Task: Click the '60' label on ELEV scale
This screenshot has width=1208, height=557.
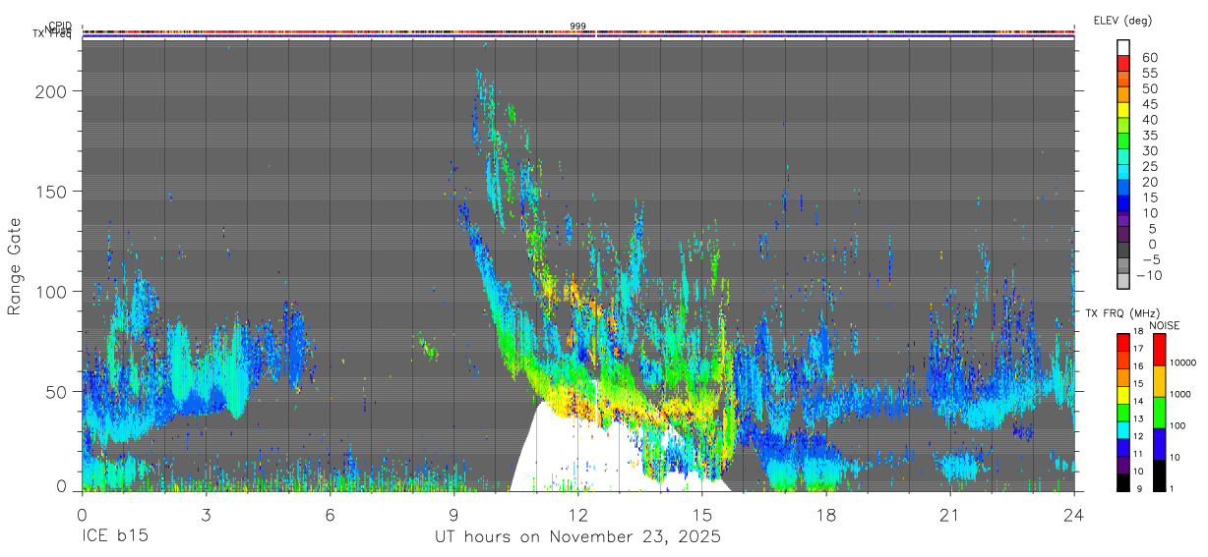Action: coord(1149,58)
